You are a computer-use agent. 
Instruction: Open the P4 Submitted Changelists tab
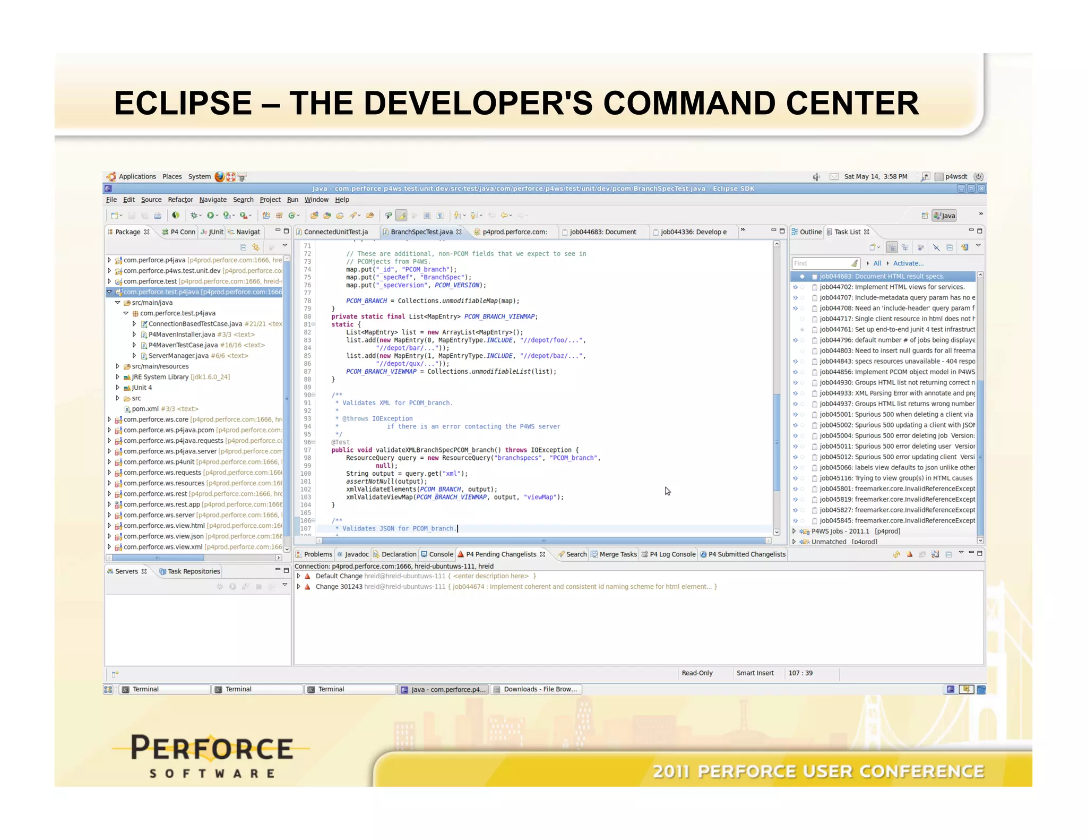pos(743,554)
